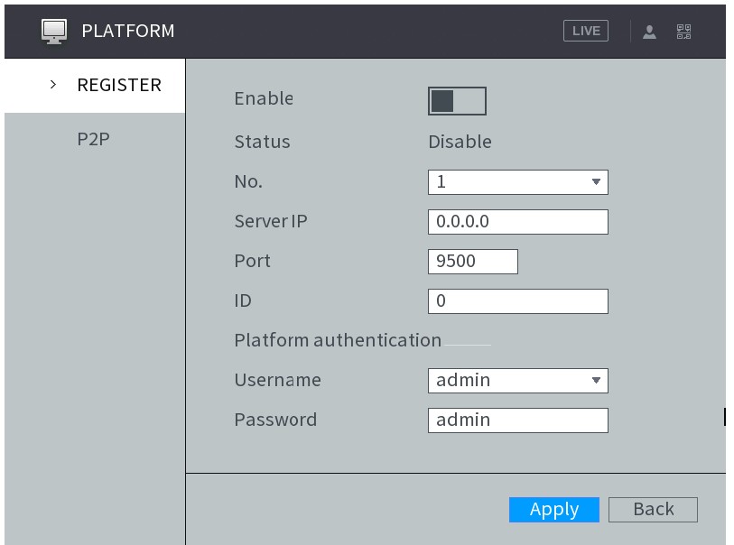The width and height of the screenshot is (734, 545).
Task: Click the Password input field
Action: click(x=517, y=420)
